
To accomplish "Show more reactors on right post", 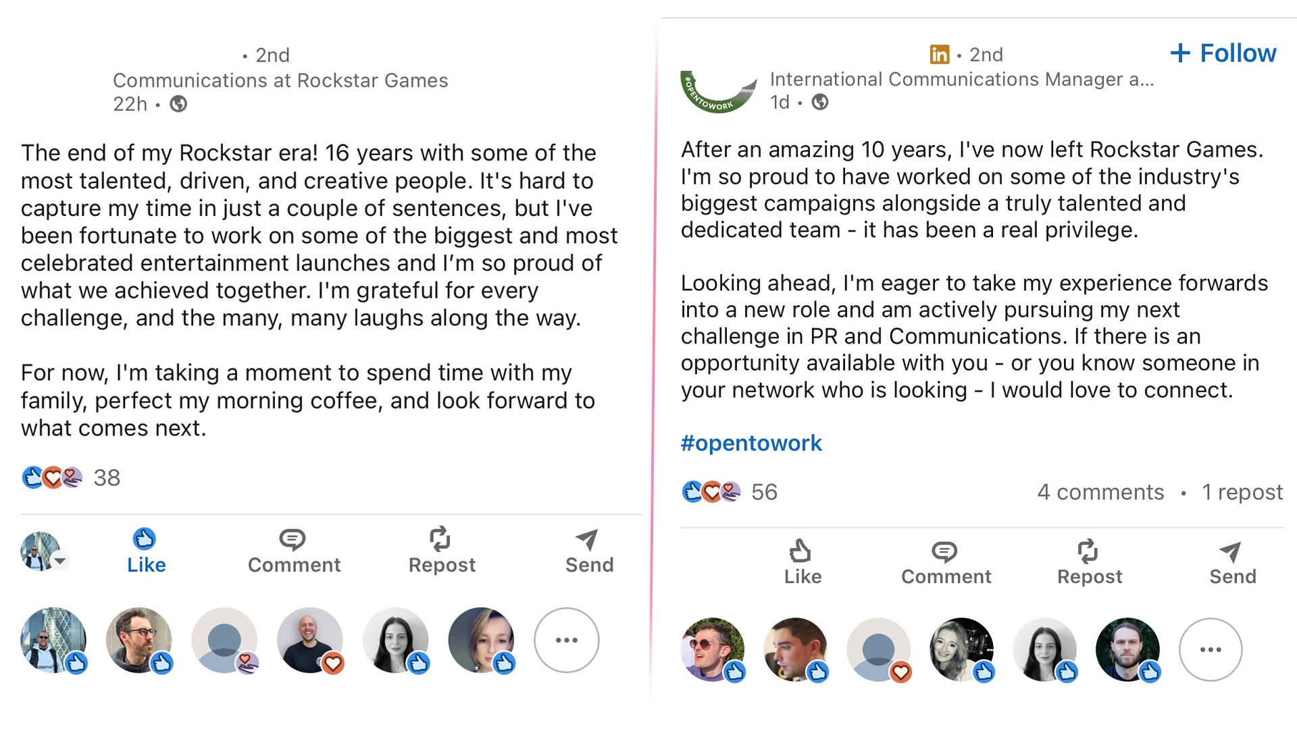I will 1210,649.
